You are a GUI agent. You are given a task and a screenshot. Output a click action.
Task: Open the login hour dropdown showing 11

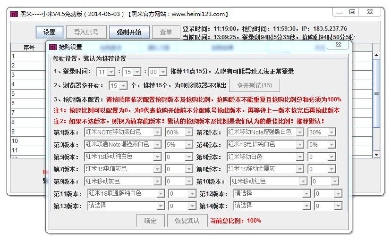106,72
